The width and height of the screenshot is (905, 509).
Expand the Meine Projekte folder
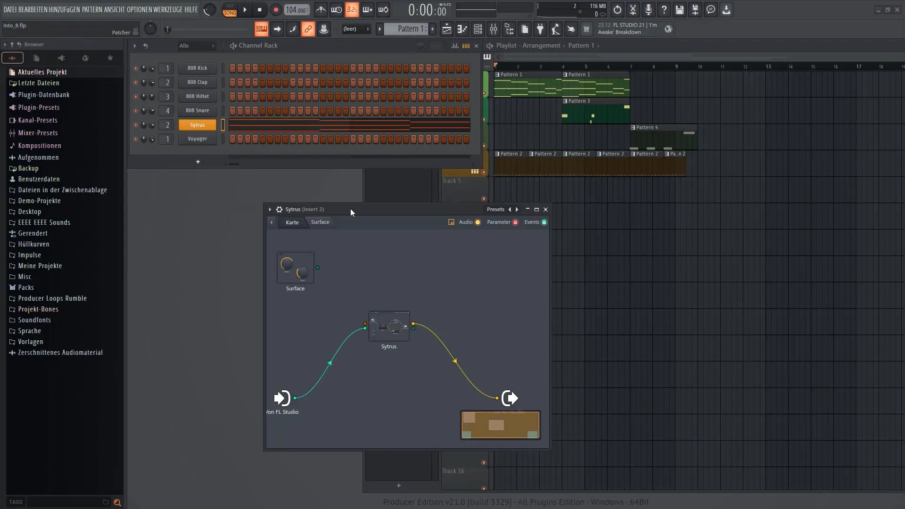tap(40, 265)
